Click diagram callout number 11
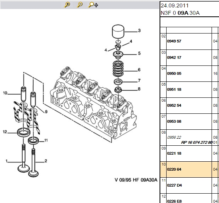Screen dimensions: 219x203 pos(46,140)
